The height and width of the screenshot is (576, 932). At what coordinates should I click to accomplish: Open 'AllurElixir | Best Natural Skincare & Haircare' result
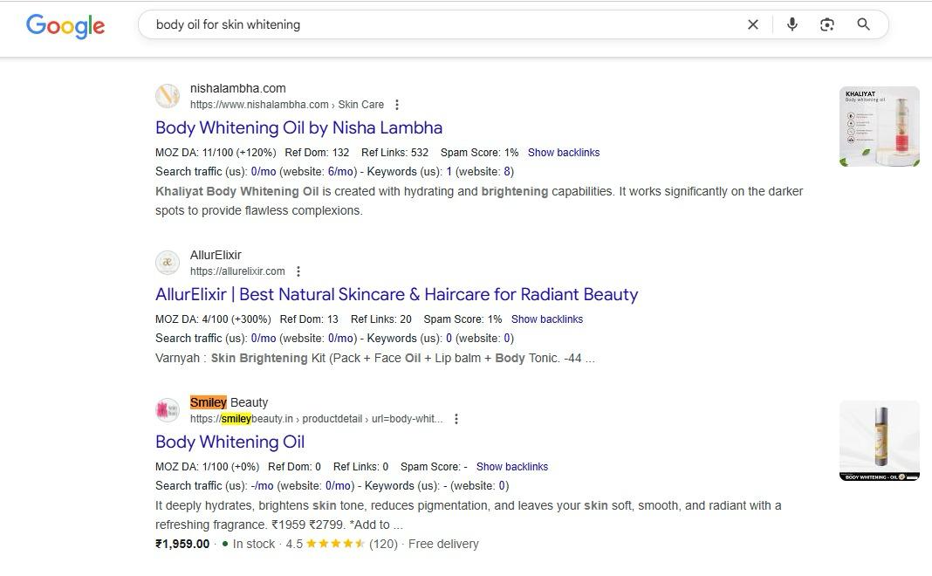coord(396,294)
